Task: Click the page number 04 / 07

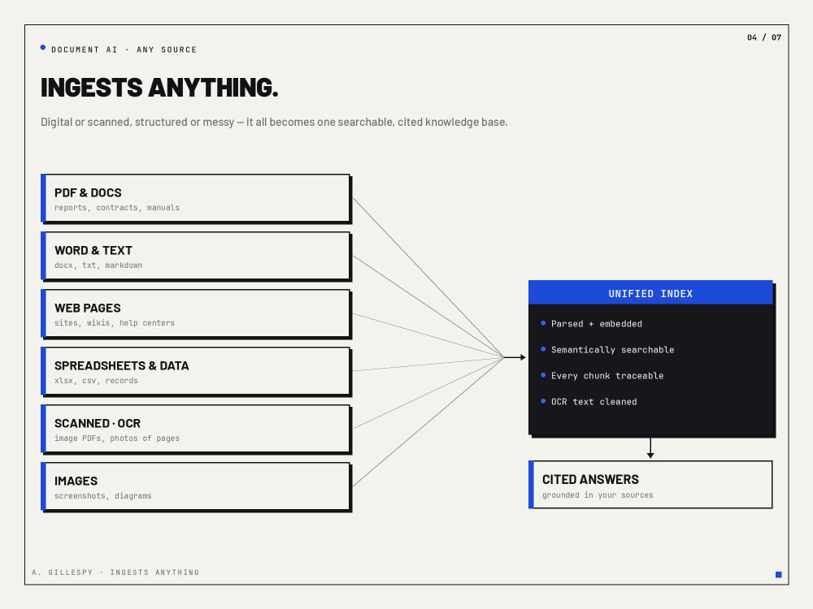Action: pos(763,37)
